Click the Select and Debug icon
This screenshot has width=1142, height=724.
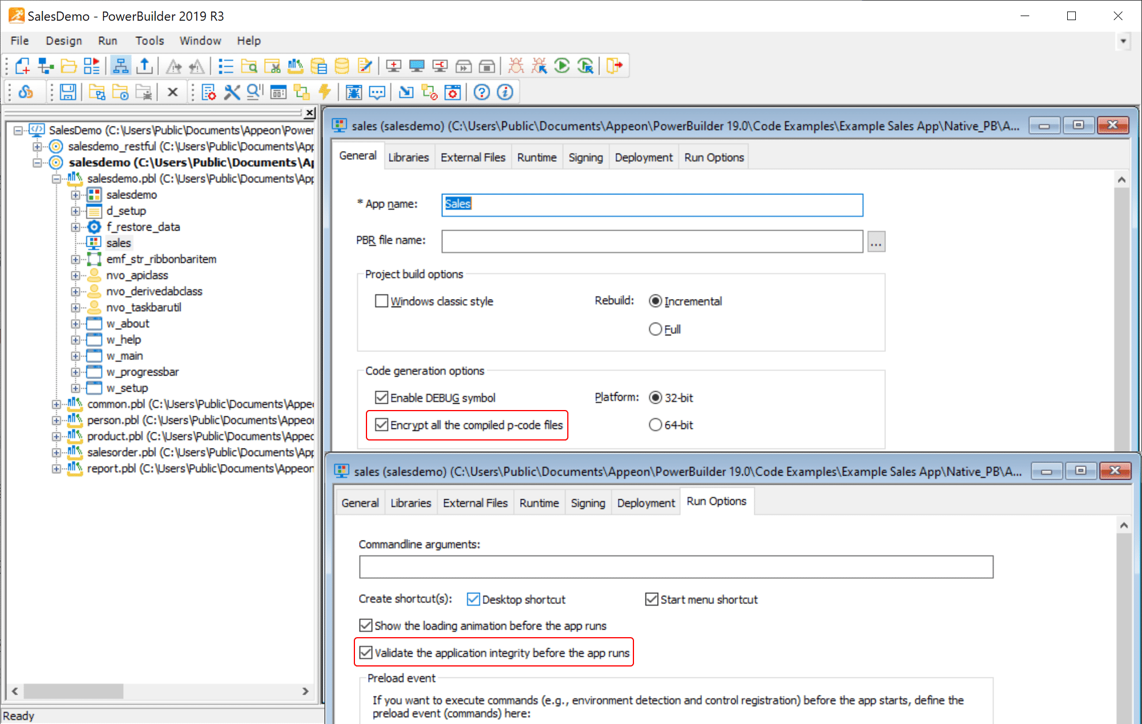point(539,66)
